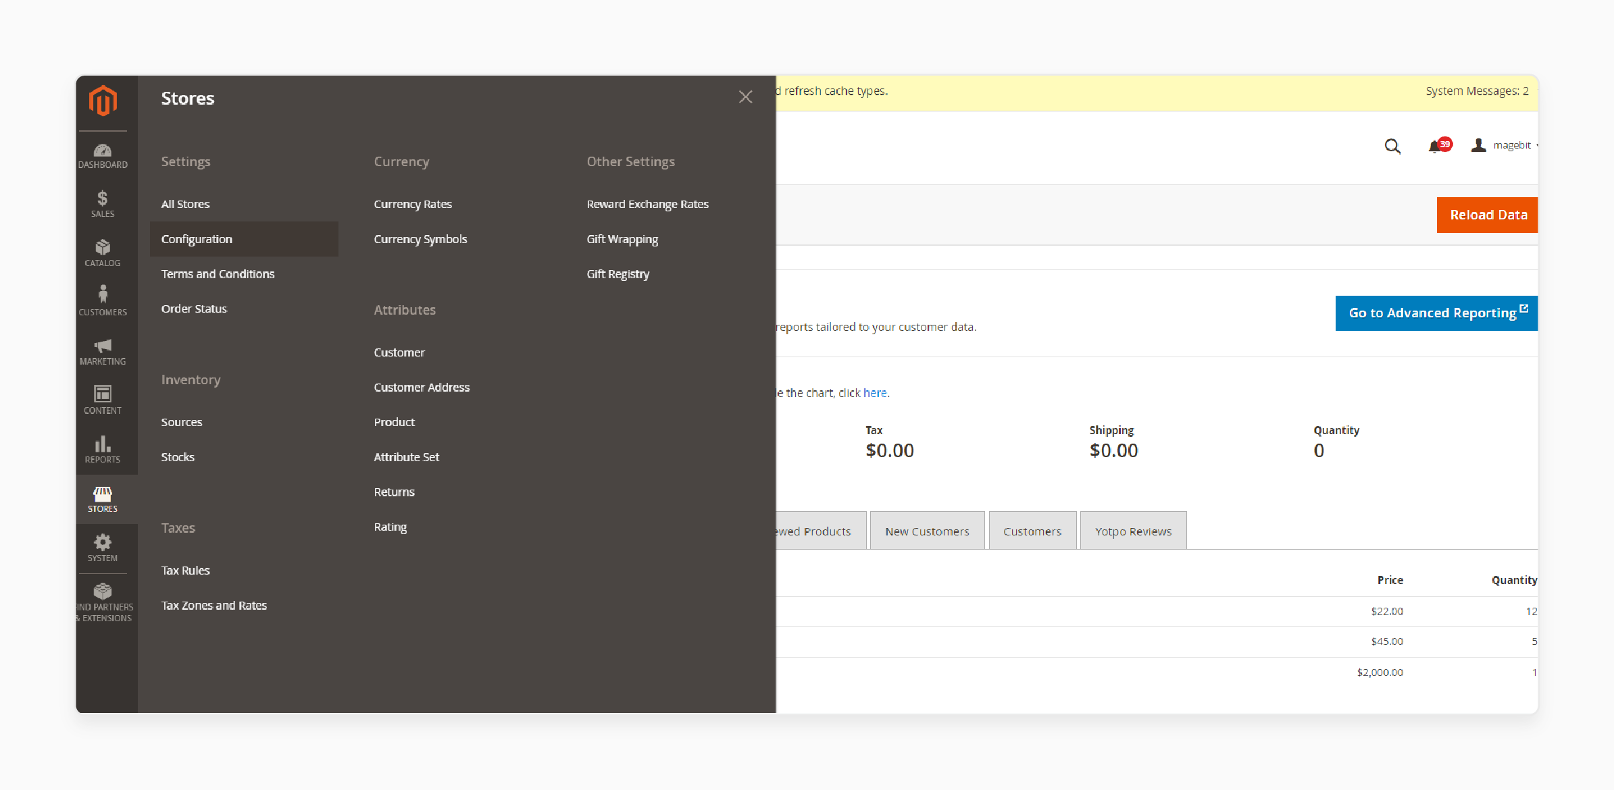1614x790 pixels.
Task: Select Tax Rules under Taxes section
Action: click(x=186, y=570)
